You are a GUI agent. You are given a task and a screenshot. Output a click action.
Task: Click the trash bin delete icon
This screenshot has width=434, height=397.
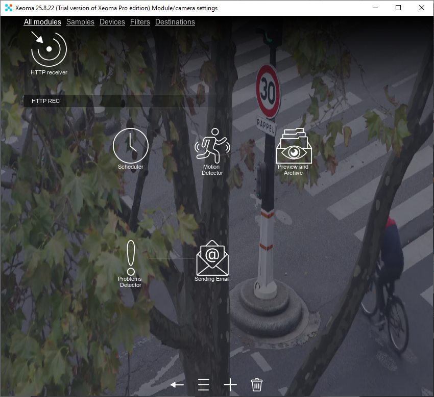pyautogui.click(x=257, y=385)
